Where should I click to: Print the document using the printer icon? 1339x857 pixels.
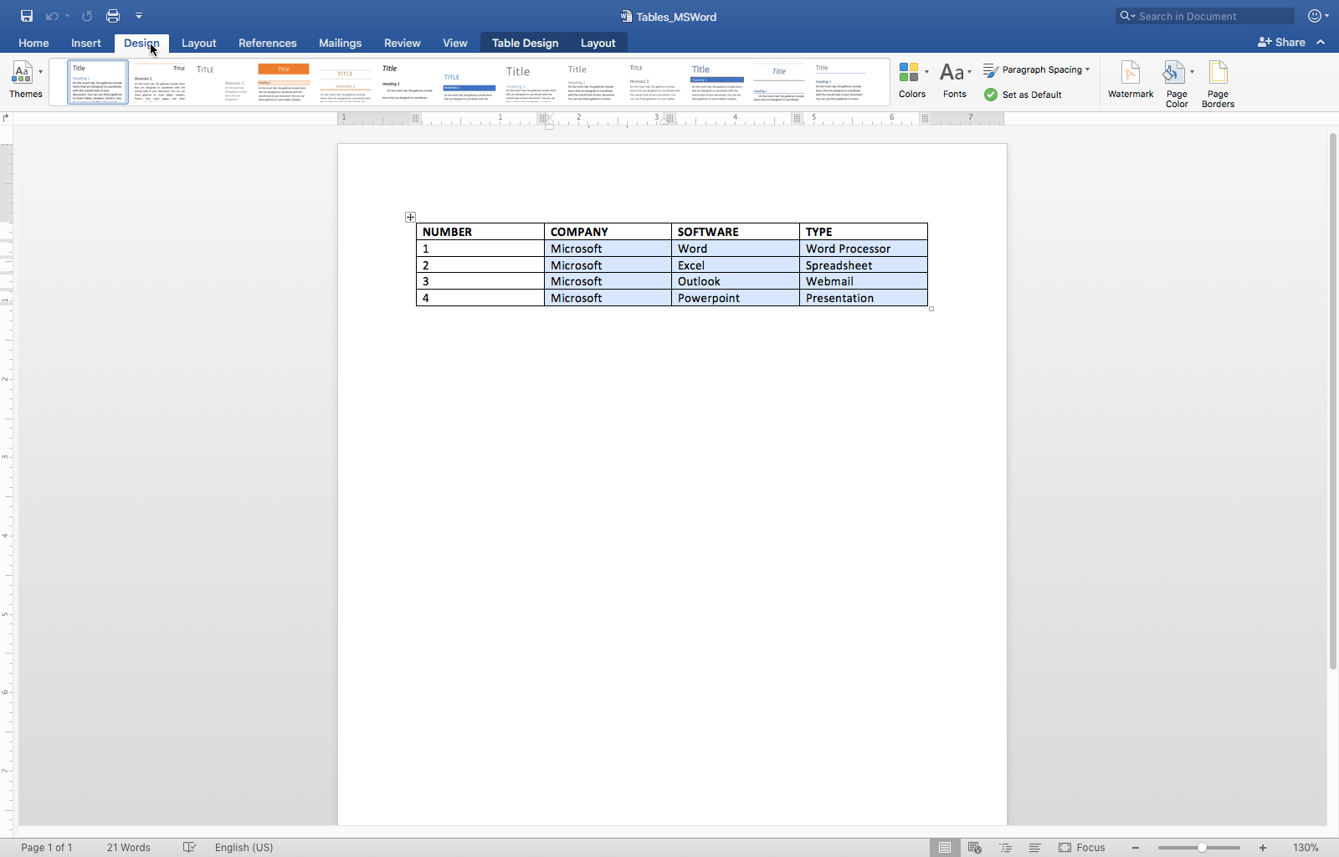113,16
